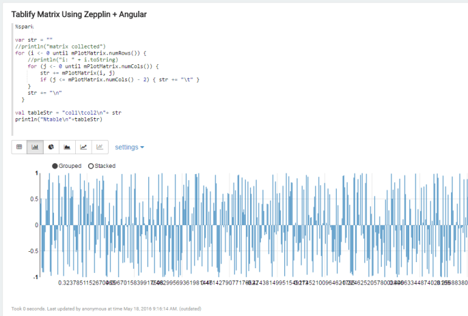Open the settings dropdown
The image size is (468, 316).
130,147
